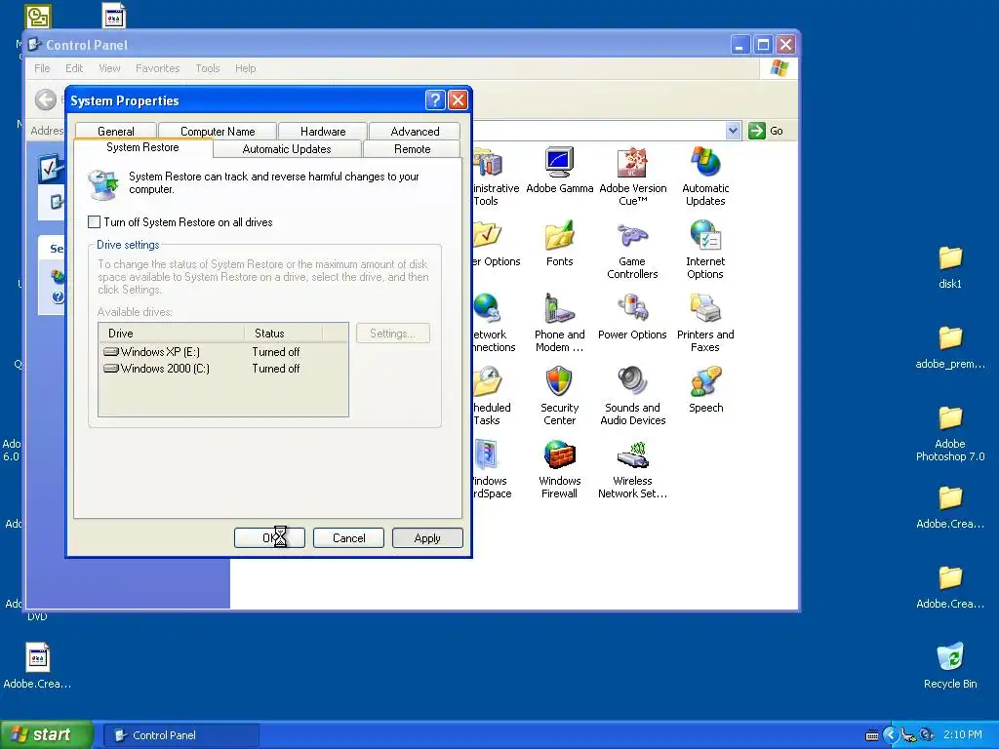Open the address bar dropdown arrow
This screenshot has height=749, width=999.
tap(733, 131)
